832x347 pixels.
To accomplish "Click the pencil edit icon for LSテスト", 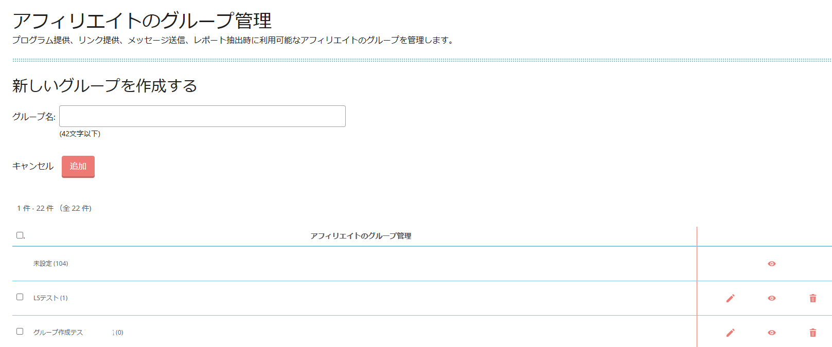I will click(730, 298).
